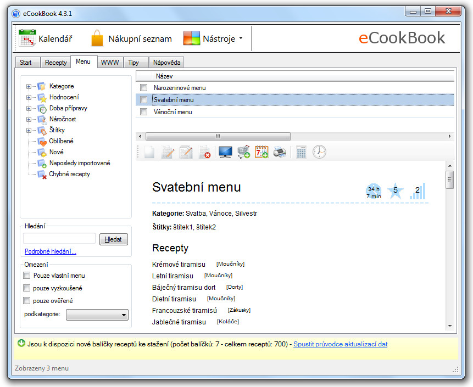Click the printer icon
The width and height of the screenshot is (473, 387).
[280, 152]
